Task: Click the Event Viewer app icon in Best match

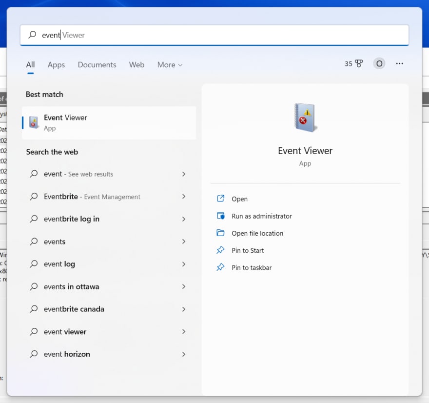Action: (x=34, y=122)
